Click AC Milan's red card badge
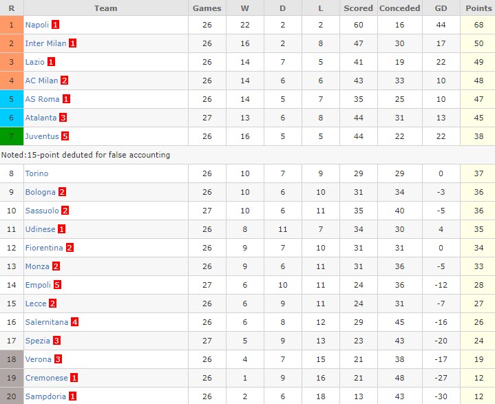The width and height of the screenshot is (495, 404). click(65, 81)
